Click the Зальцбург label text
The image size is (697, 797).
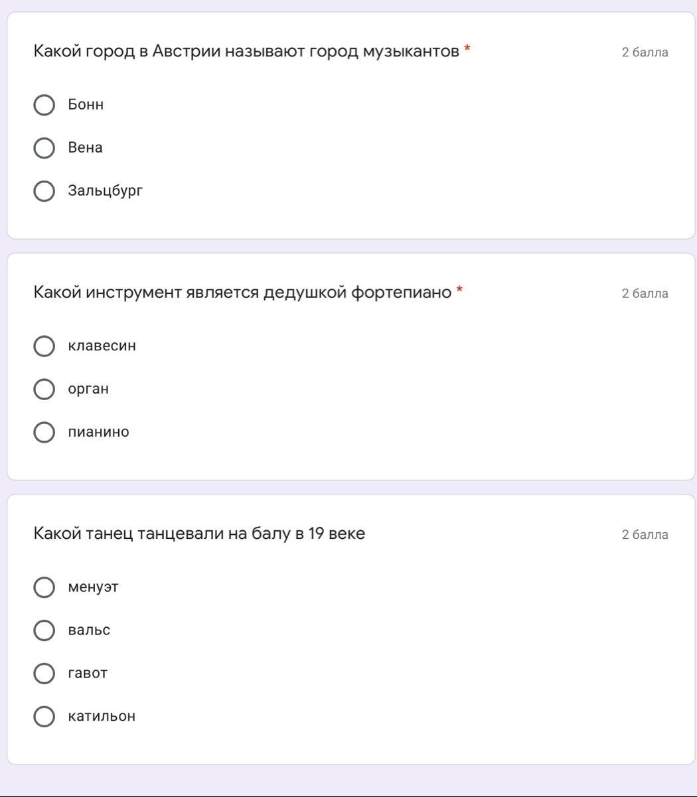(105, 190)
